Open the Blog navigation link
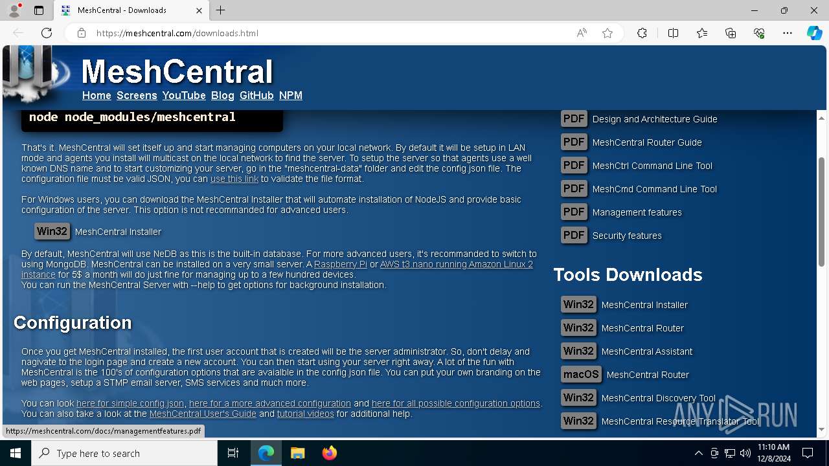 (222, 95)
